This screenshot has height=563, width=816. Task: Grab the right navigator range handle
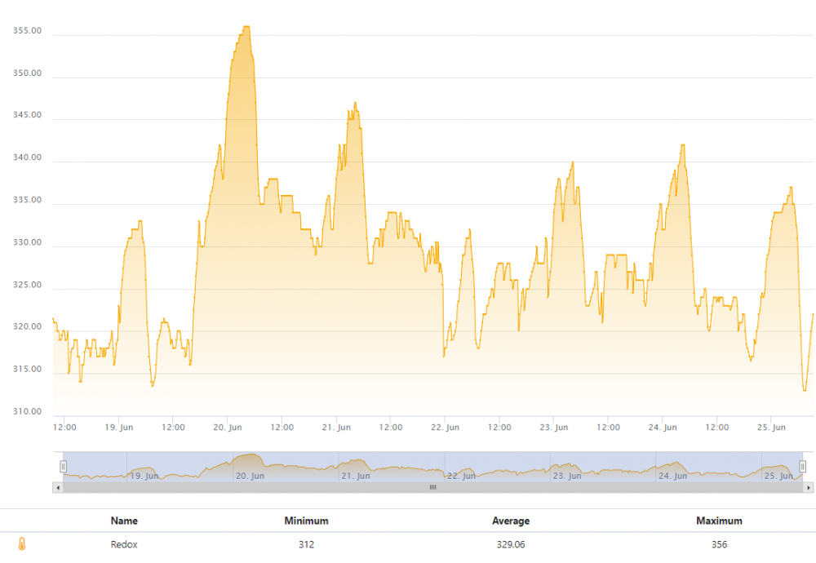point(802,466)
